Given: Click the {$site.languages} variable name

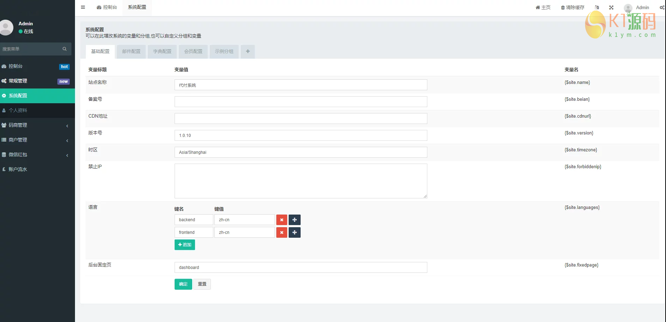Looking at the screenshot, I should 582,208.
